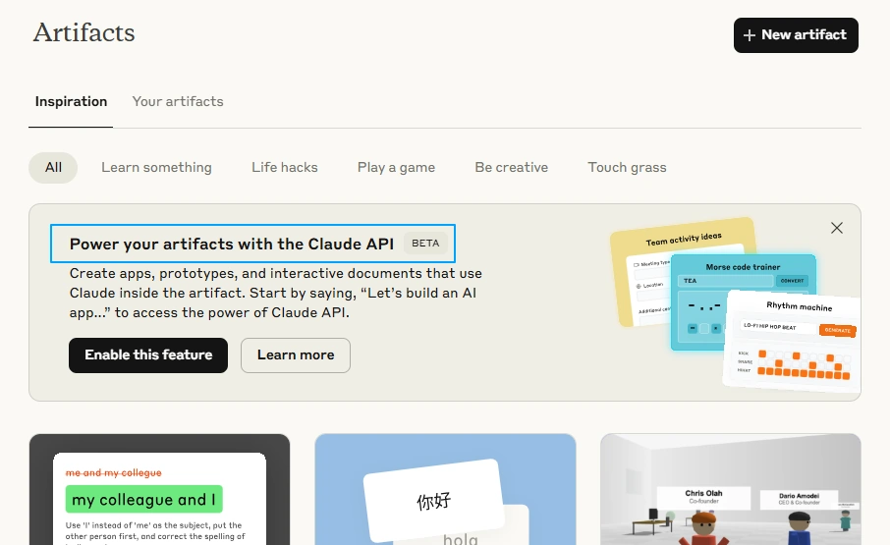The height and width of the screenshot is (545, 890).
Task: Open the grammar correction artifact card
Action: coord(159,489)
